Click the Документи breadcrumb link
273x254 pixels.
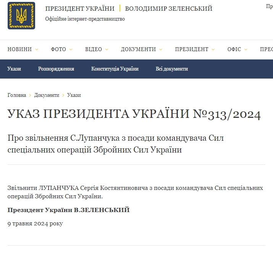point(47,95)
